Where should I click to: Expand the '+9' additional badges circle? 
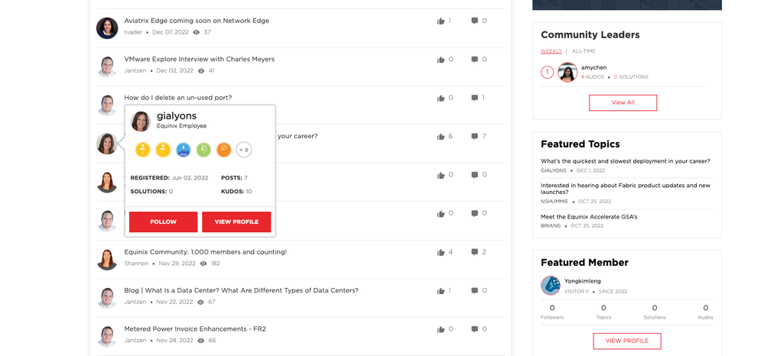pyautogui.click(x=243, y=150)
